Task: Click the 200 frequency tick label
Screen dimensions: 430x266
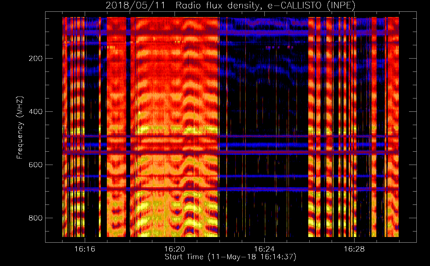Action: point(36,59)
